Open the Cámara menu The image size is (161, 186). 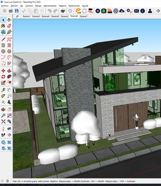pos(29,6)
